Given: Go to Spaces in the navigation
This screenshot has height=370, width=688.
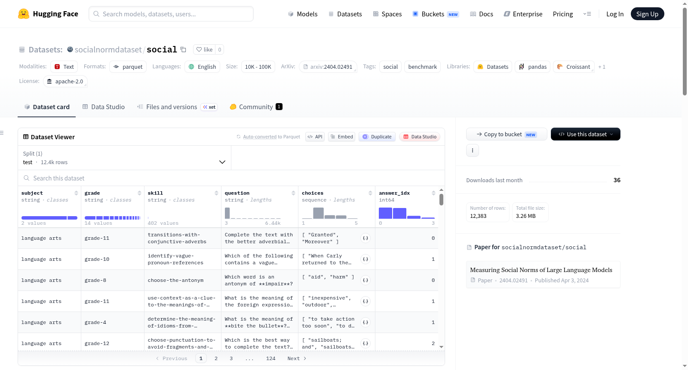Looking at the screenshot, I should click(x=387, y=14).
